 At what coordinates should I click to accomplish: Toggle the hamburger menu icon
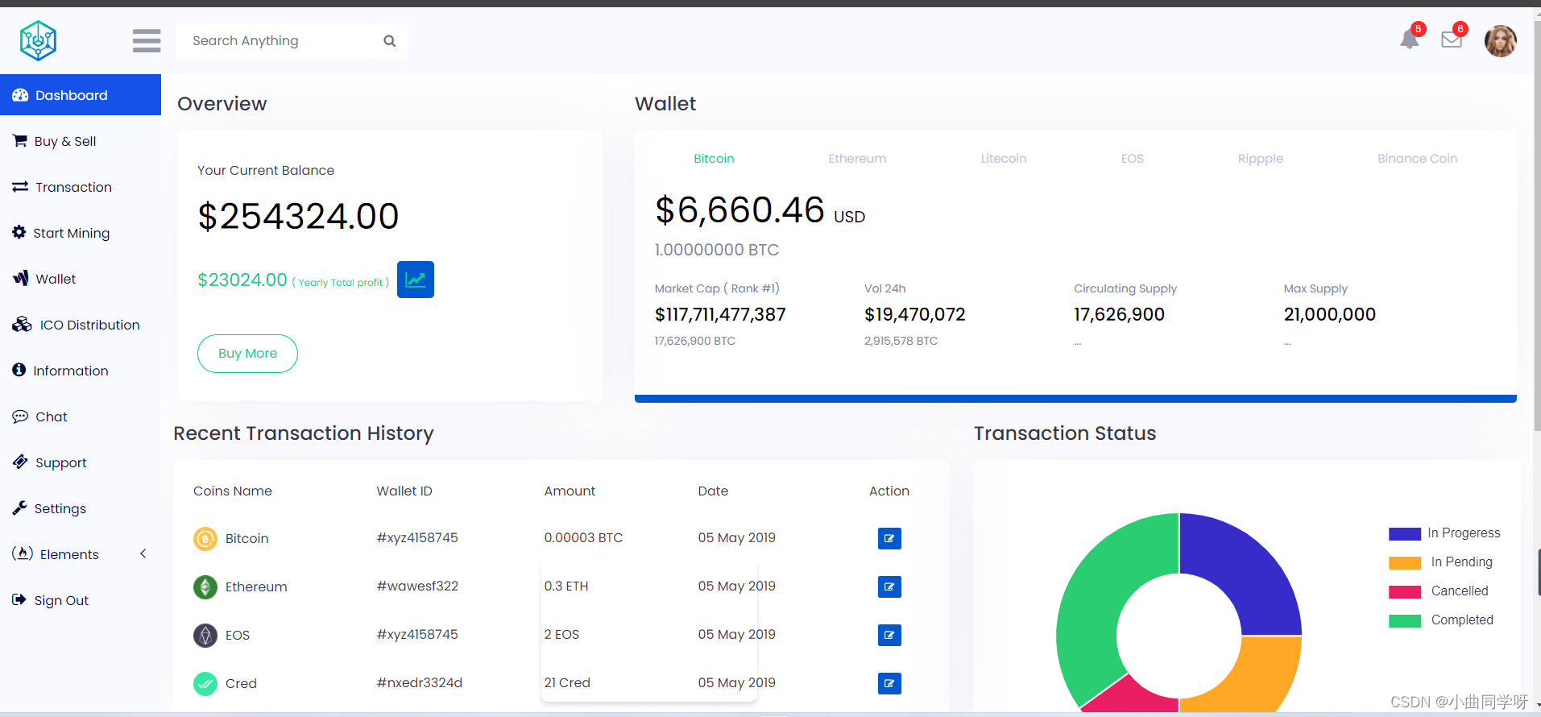147,40
